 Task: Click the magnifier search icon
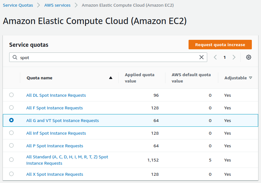(x=15, y=58)
